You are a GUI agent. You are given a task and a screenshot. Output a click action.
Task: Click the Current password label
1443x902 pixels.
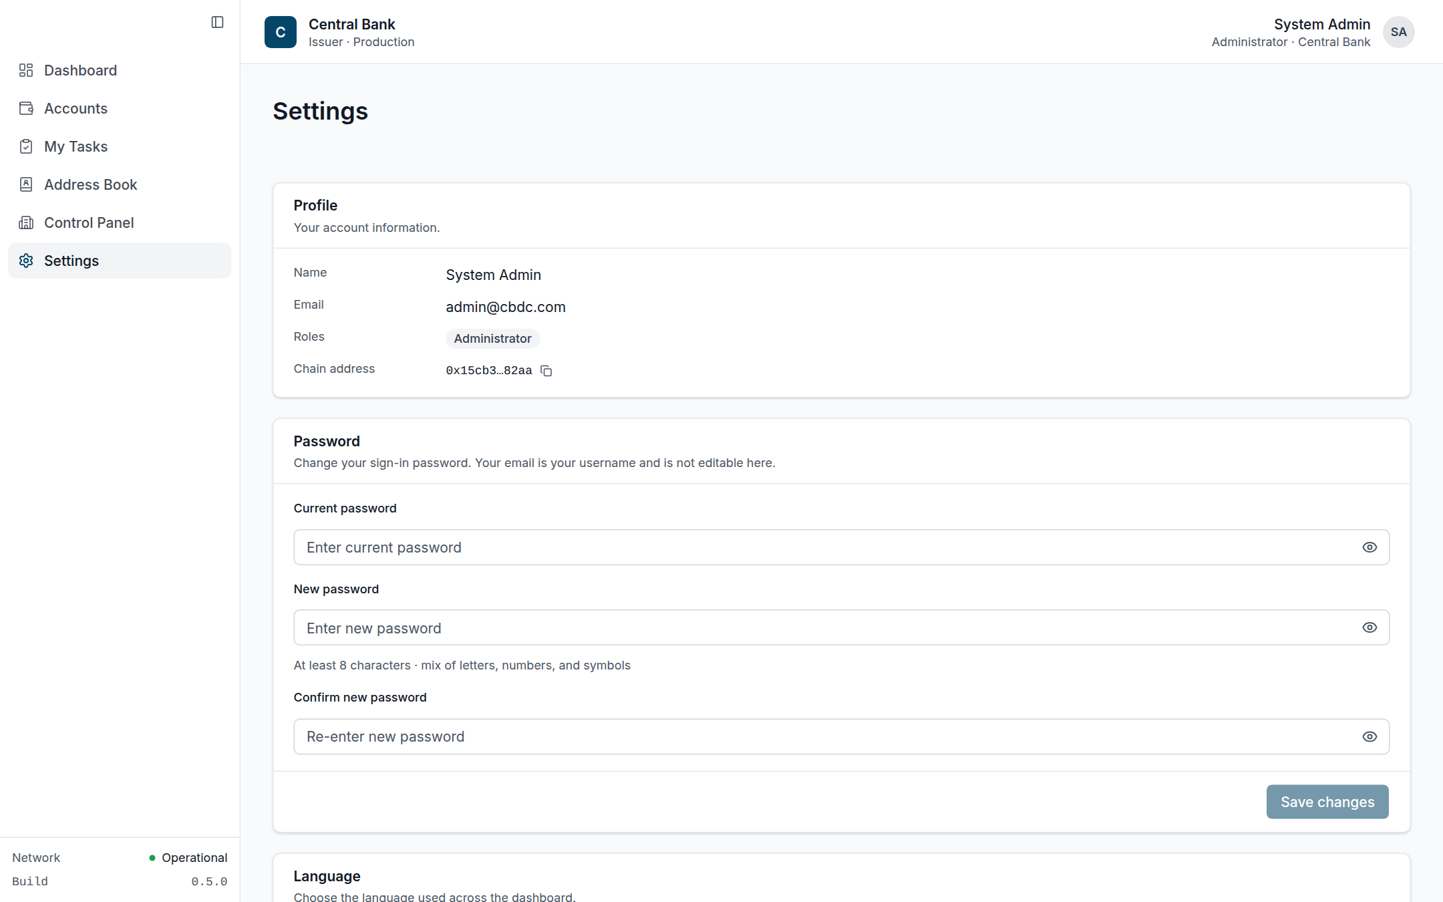click(345, 508)
